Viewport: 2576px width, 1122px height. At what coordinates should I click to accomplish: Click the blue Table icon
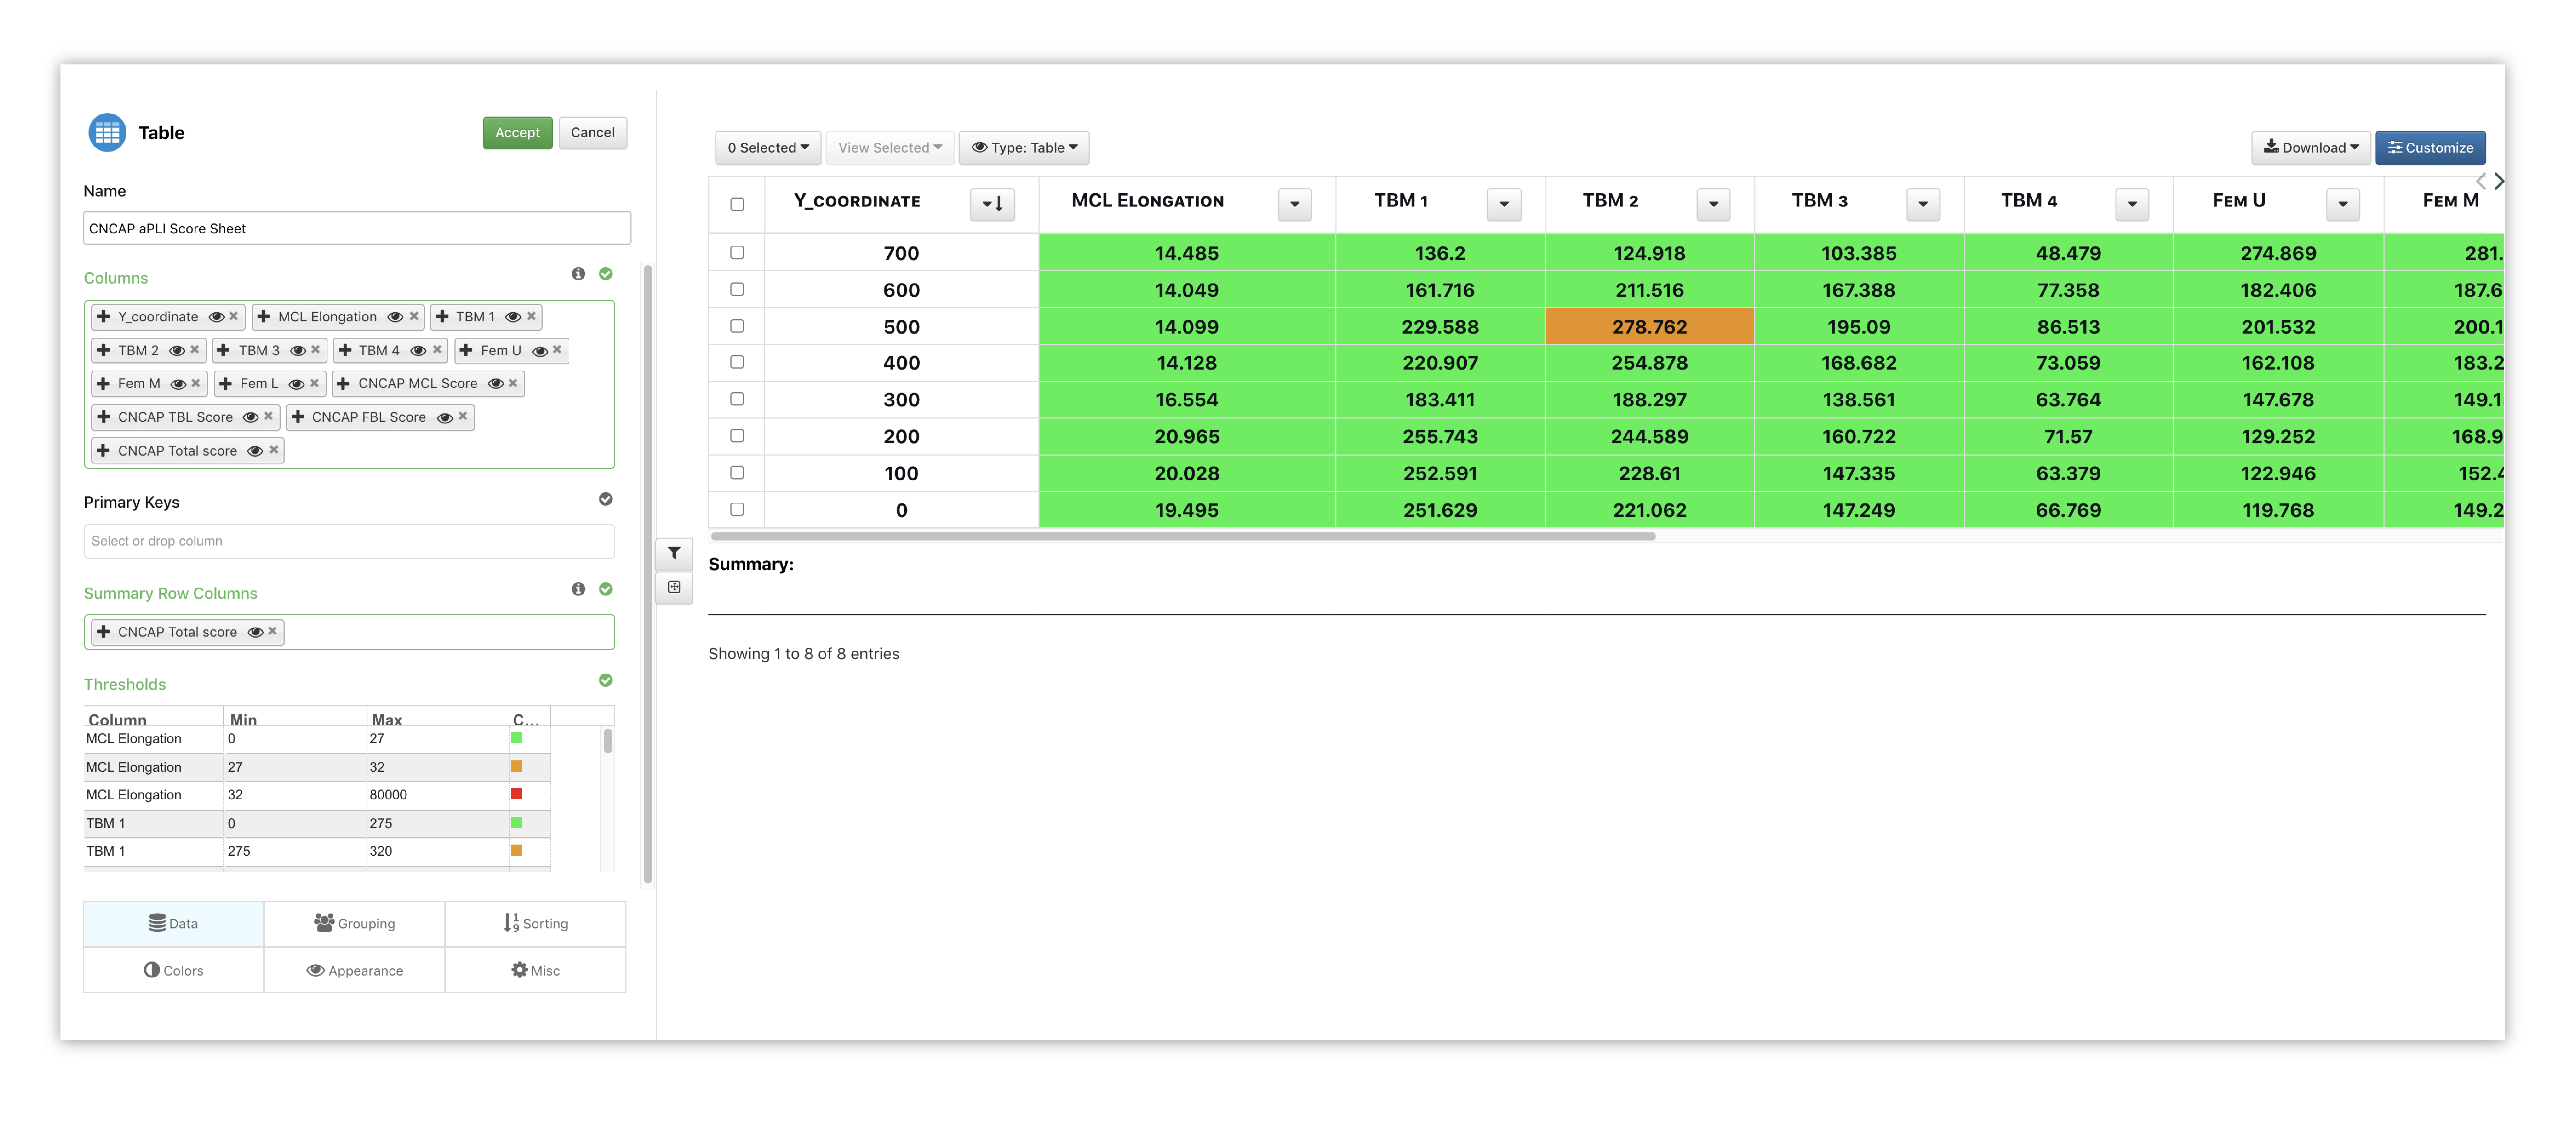[107, 132]
